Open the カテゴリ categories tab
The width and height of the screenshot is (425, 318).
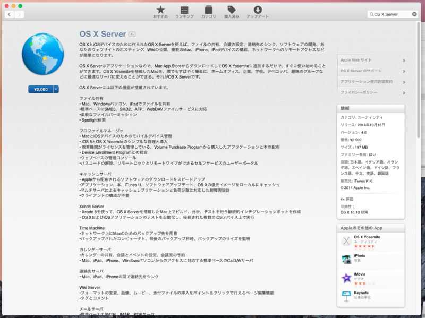point(208,12)
